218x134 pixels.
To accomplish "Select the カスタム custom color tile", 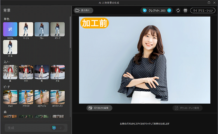I will pos(10,29).
